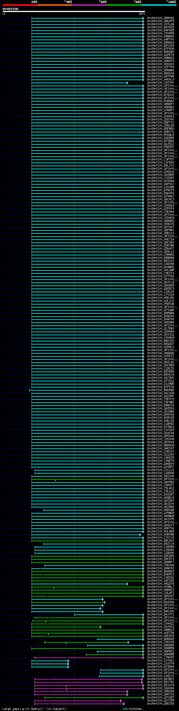Screen dimensions: 179x711
Task: Click the green ~80% identity legend segment
Action: tap(124, 5)
